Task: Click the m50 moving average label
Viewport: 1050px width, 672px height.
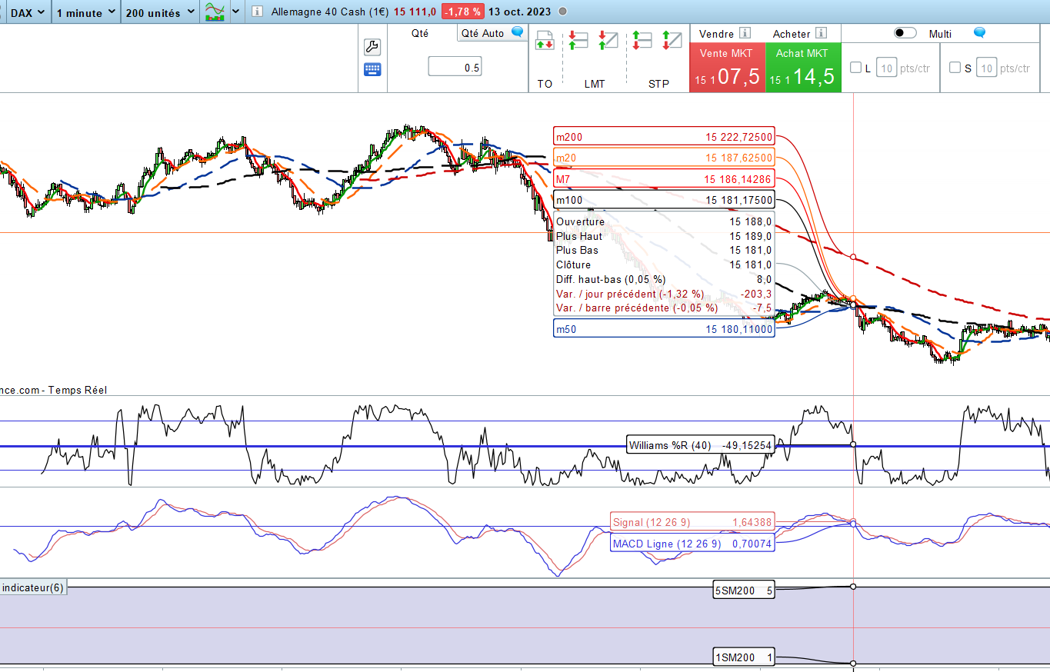Action: click(x=665, y=329)
